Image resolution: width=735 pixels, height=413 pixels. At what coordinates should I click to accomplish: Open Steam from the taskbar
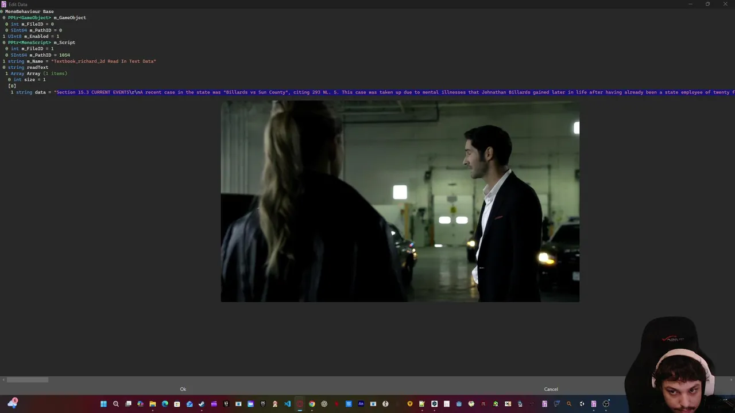pos(202,404)
